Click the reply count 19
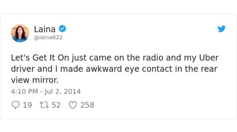Screen dimensions: 237x132 28,105
